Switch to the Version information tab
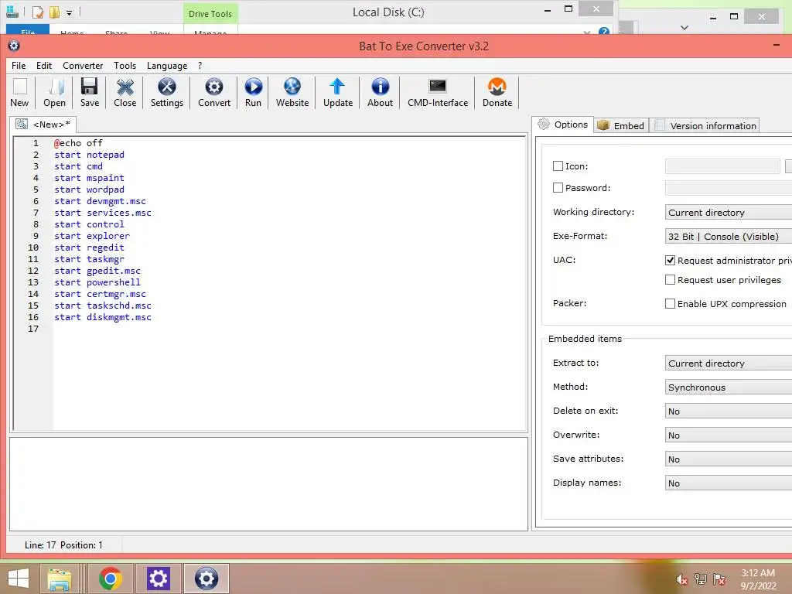The height and width of the screenshot is (594, 792). click(705, 125)
